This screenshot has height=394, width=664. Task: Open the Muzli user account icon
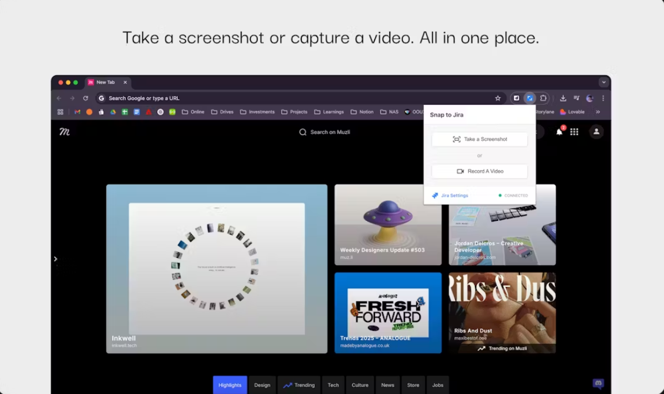pyautogui.click(x=596, y=132)
